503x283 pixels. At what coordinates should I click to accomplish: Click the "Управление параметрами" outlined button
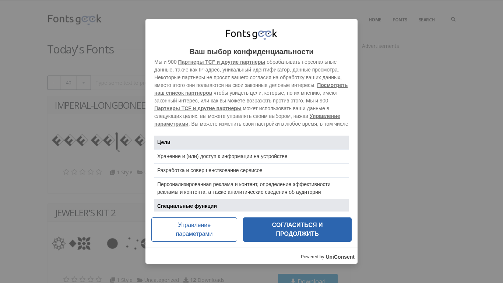point(194,230)
